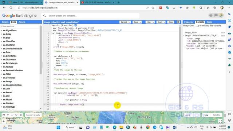Select the draw shape tool on the map
233x131 pixels.
click(x=16, y=115)
